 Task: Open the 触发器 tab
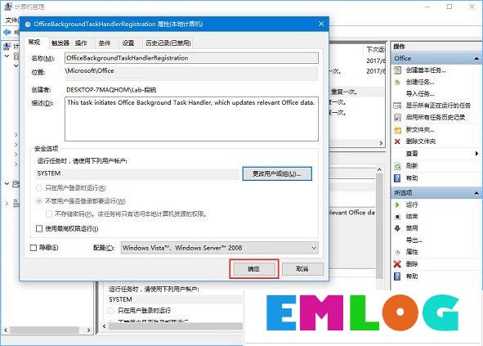(60, 43)
